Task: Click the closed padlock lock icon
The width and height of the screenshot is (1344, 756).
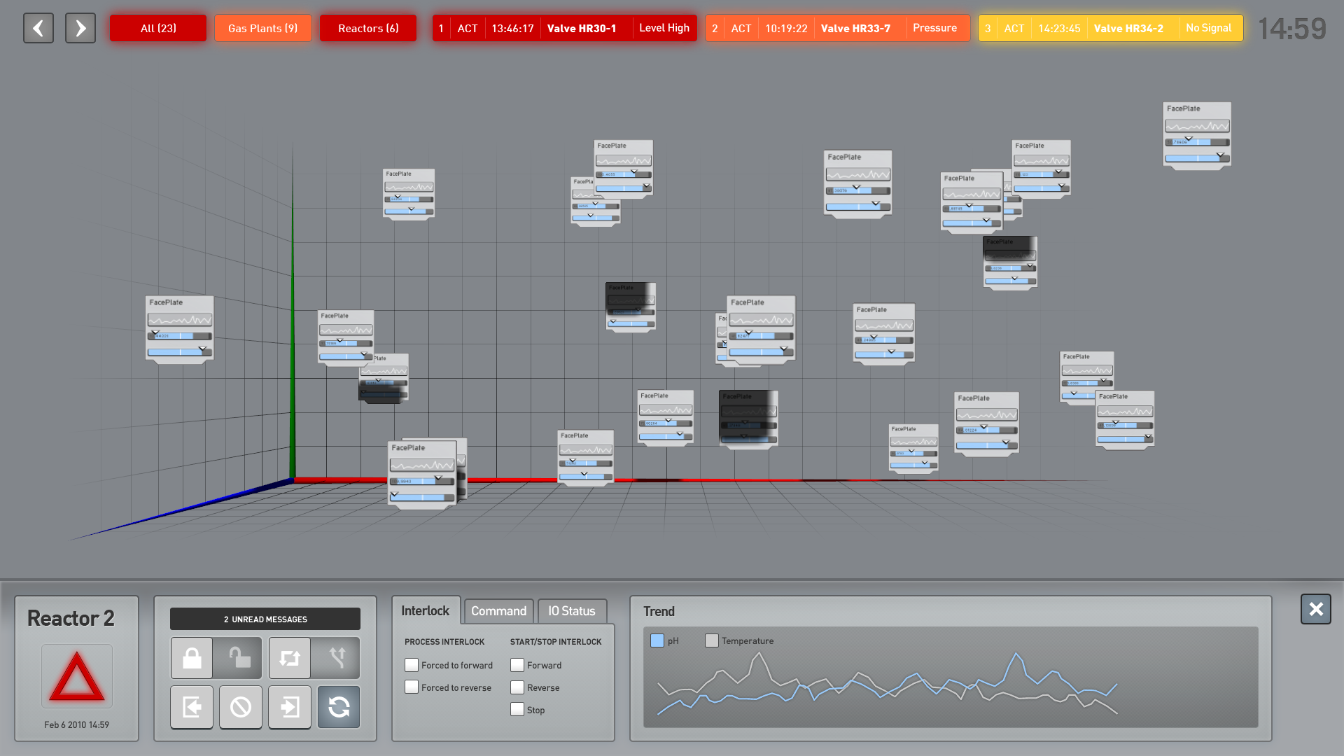Action: tap(192, 658)
